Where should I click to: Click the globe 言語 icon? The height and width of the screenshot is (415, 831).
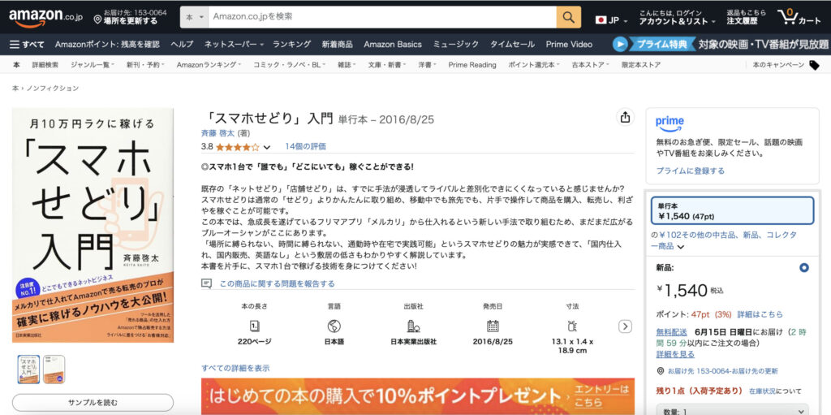(334, 326)
